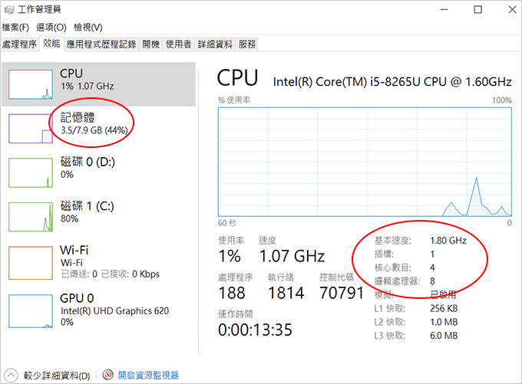The image size is (522, 384).
Task: Open the 開啟資源監視器 link
Action: coord(148,376)
